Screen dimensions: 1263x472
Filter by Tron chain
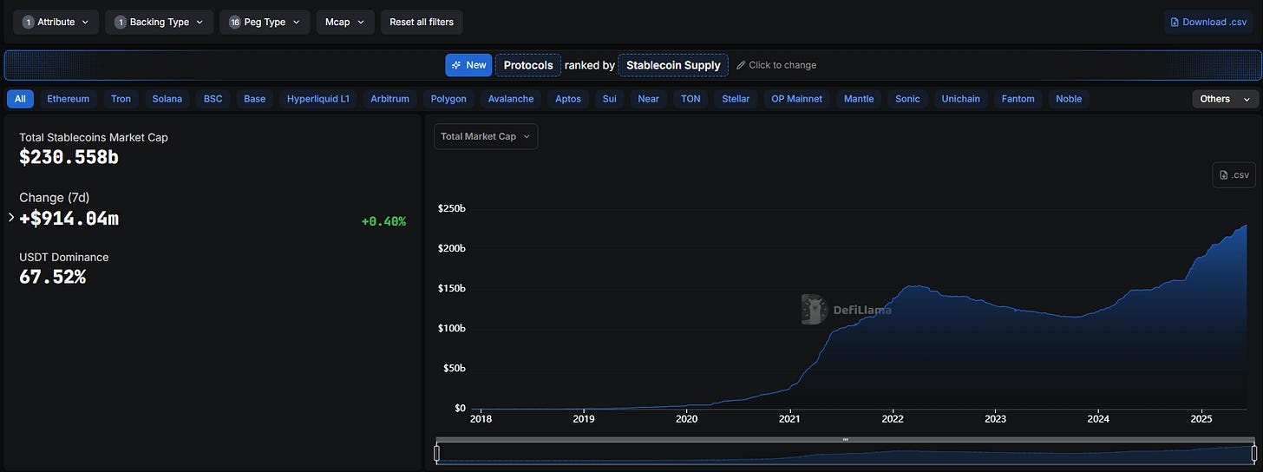121,99
